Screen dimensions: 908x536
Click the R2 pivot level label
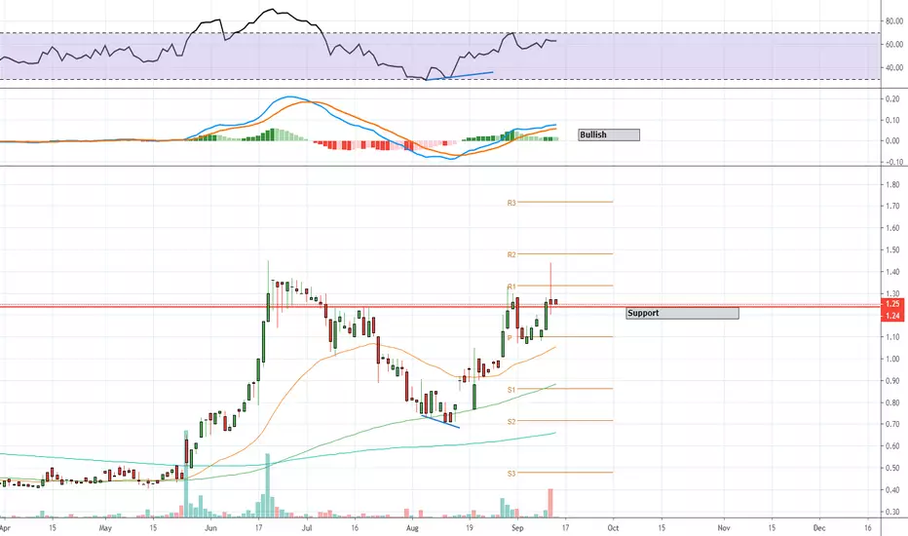511,254
